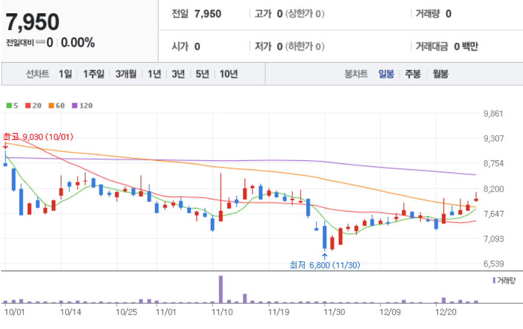This screenshot has height=329, width=523.
Task: Click the 전일대비 change indicator
Action: click(x=30, y=43)
